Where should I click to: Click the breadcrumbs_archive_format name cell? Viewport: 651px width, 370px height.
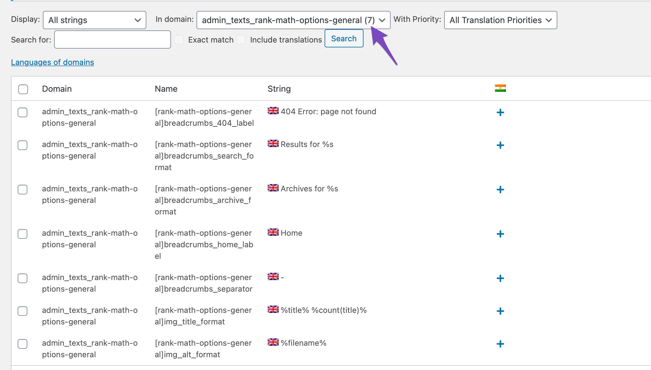tap(203, 200)
